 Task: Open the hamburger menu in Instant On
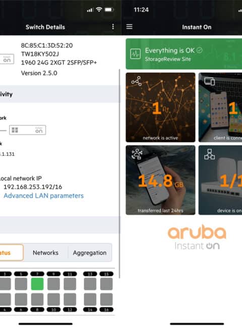click(x=130, y=27)
